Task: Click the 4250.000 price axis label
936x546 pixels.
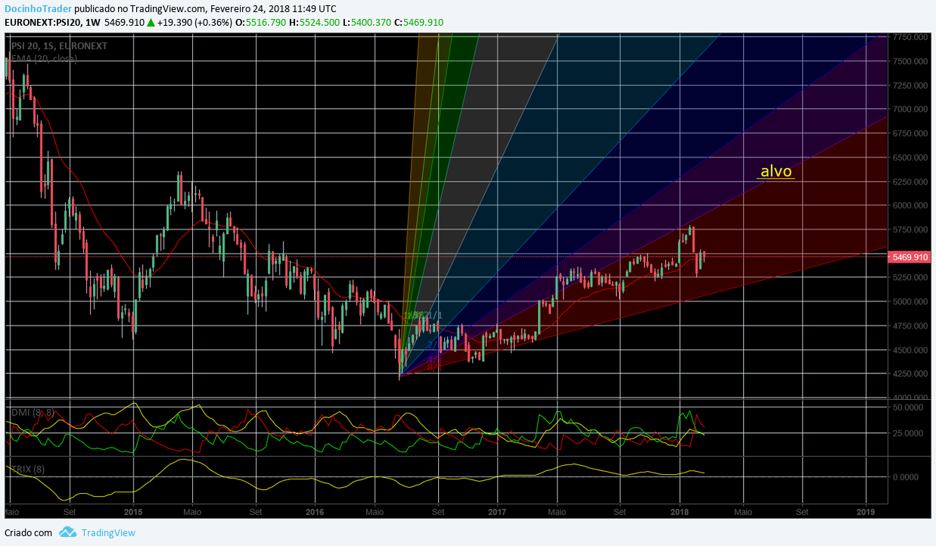Action: click(x=910, y=373)
